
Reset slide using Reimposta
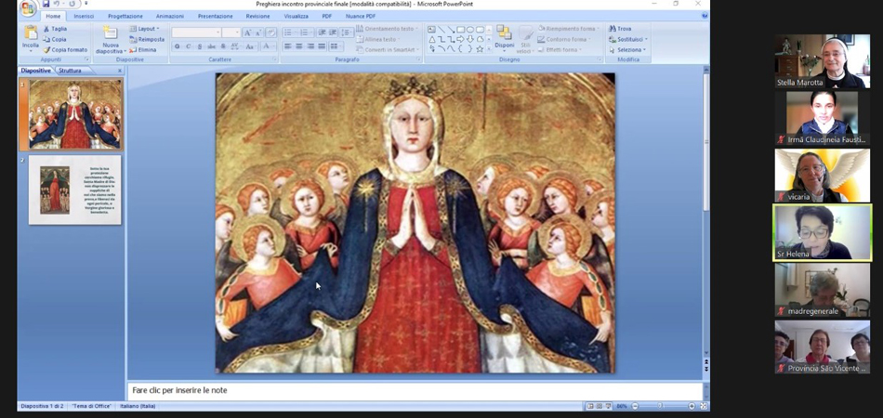[x=147, y=39]
